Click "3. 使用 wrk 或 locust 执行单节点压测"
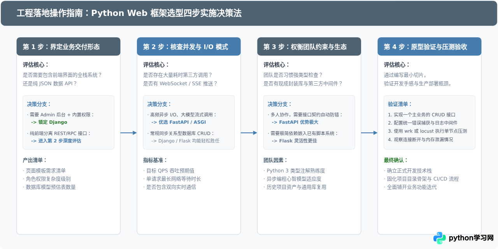The width and height of the screenshot is (498, 249). 428,131
